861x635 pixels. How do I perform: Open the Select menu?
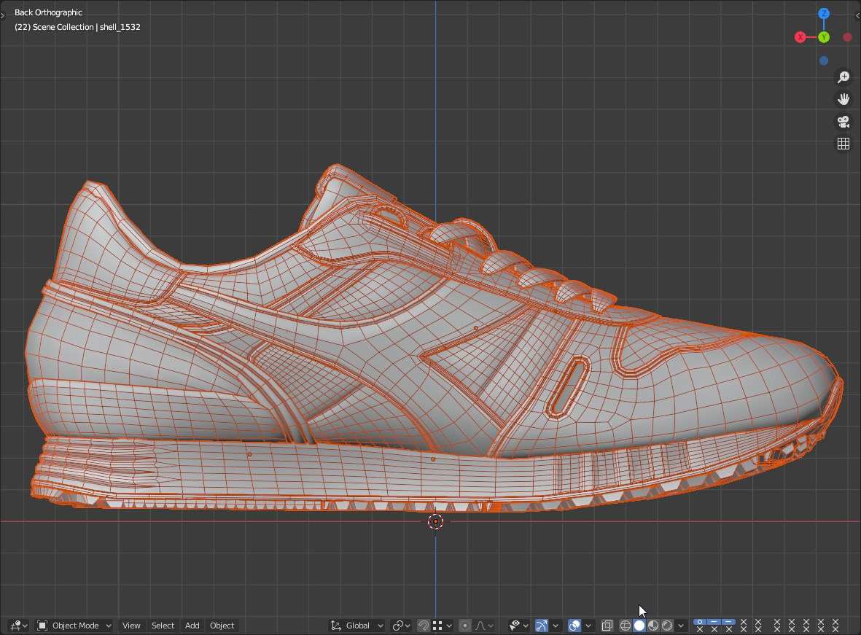[x=163, y=626]
